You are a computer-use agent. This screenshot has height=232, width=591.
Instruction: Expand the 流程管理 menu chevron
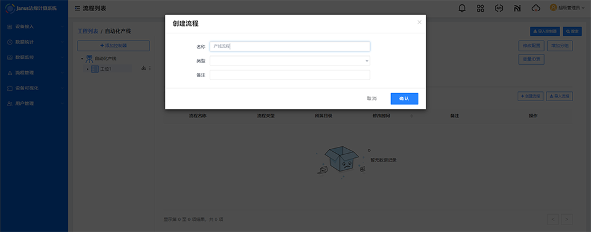click(x=62, y=73)
